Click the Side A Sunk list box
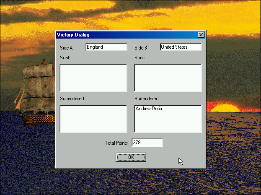 pos(93,78)
